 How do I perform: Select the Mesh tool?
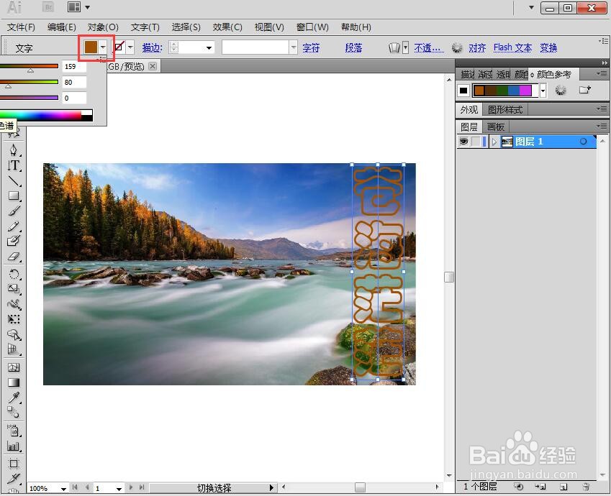coord(14,367)
